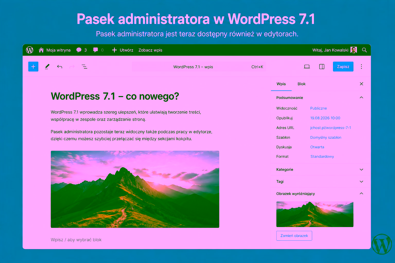This screenshot has width=395, height=263.
Task: Click the Widoczność label
Action: point(287,108)
